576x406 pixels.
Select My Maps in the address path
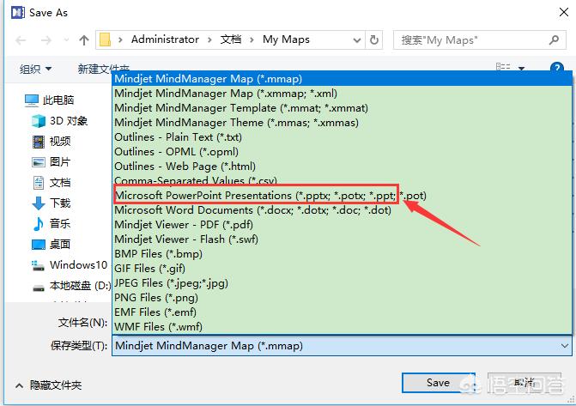pyautogui.click(x=286, y=39)
